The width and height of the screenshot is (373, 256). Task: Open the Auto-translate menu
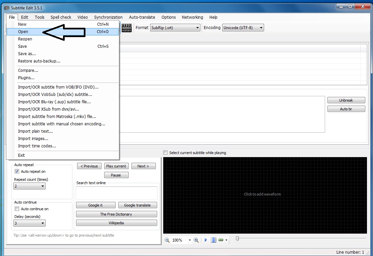pos(142,17)
